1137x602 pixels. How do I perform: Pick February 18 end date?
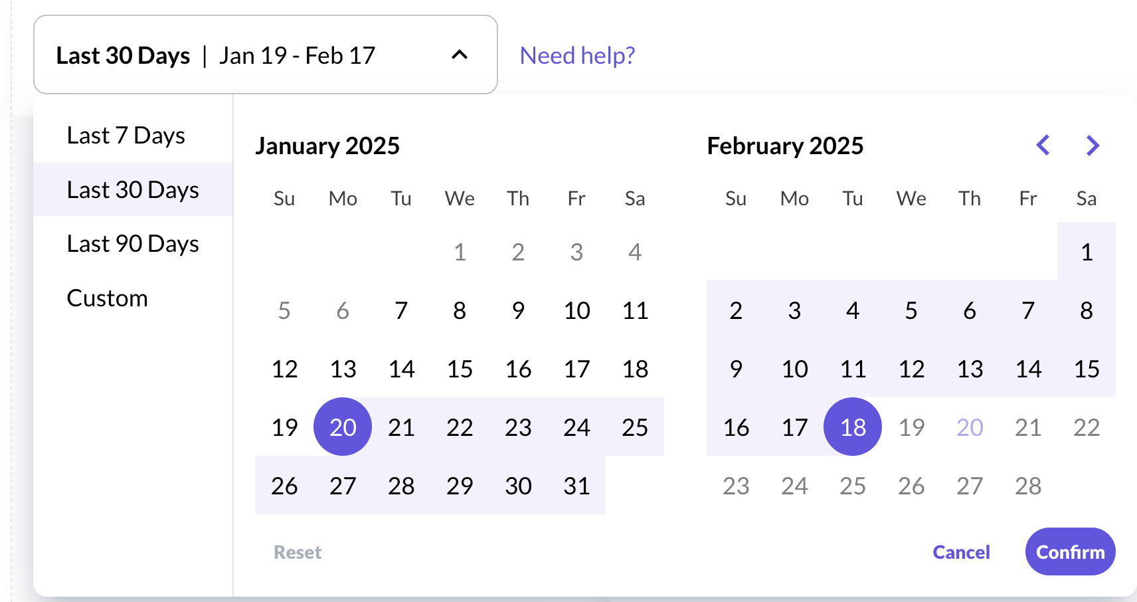(x=853, y=427)
